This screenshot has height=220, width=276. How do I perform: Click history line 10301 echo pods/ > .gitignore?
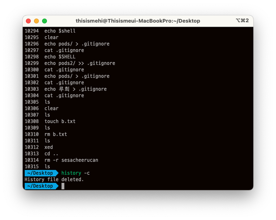(x=67, y=76)
